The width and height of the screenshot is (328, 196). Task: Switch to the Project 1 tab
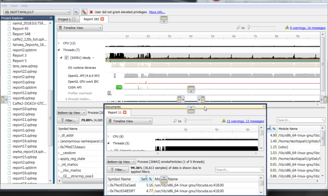click(64, 19)
